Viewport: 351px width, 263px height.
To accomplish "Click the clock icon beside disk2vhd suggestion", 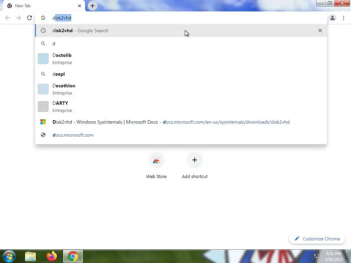I will tap(43, 30).
